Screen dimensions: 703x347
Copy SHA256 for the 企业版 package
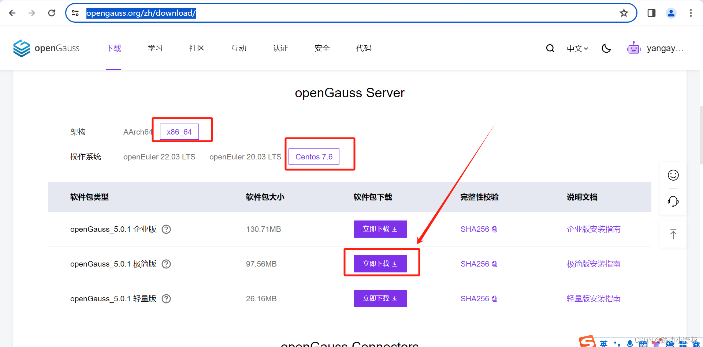tap(495, 229)
